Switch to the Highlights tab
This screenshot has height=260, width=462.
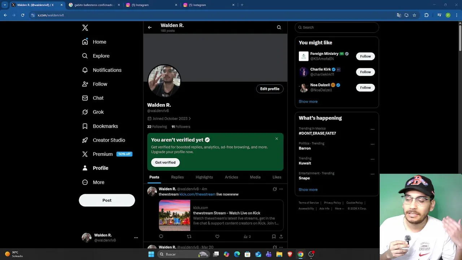click(x=204, y=177)
